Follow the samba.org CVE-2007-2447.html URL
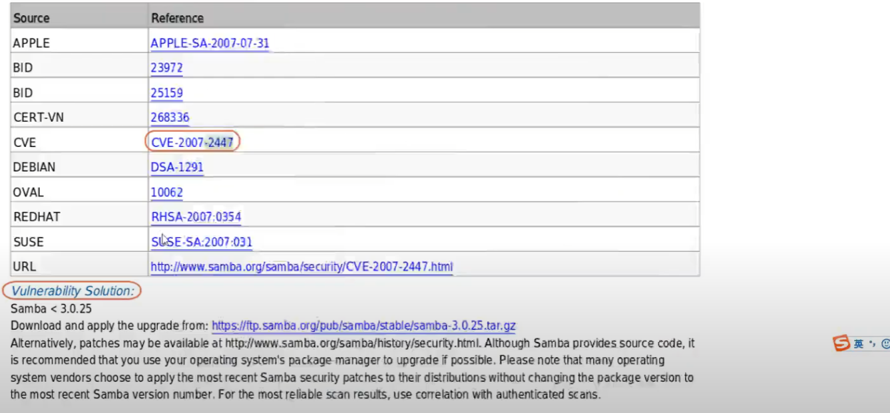 pos(302,267)
